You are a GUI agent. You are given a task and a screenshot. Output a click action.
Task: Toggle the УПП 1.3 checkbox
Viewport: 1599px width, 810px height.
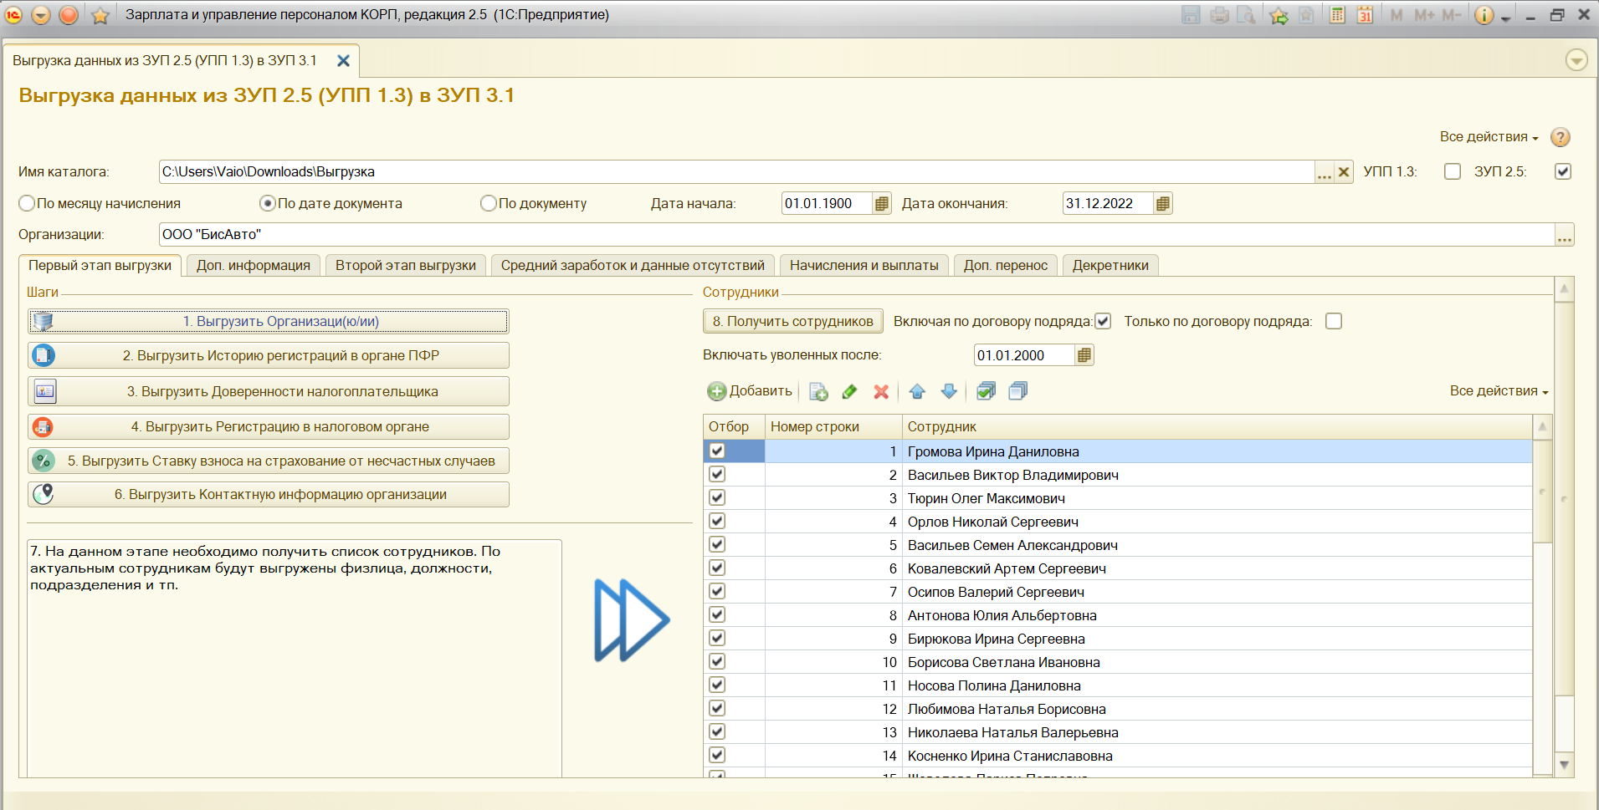tap(1453, 171)
